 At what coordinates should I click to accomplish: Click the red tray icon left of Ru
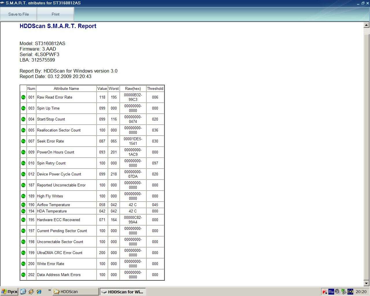(325, 292)
